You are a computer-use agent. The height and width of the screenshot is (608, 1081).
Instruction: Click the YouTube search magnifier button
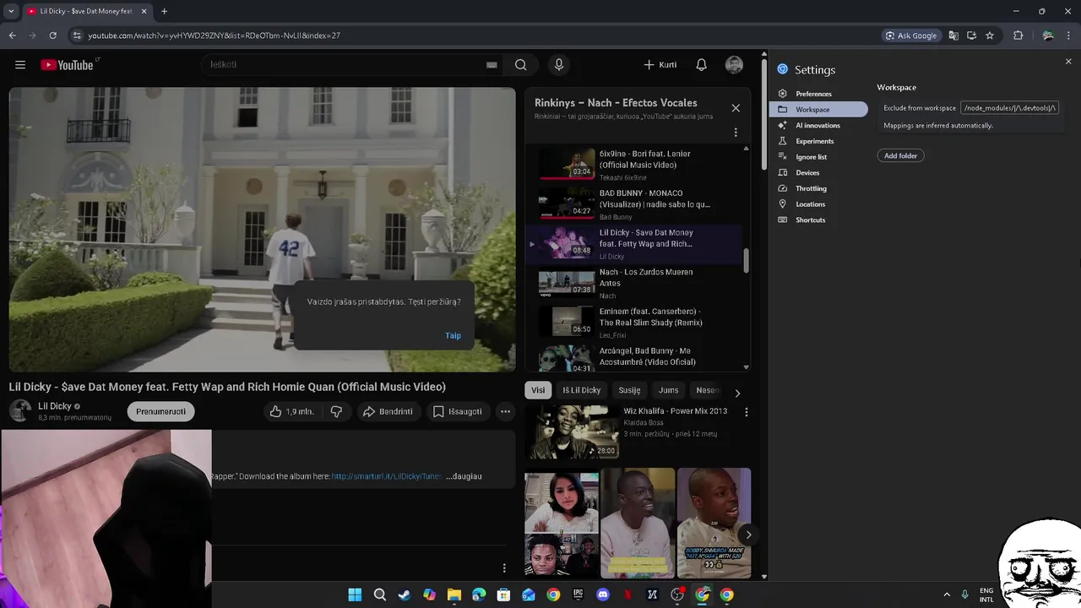point(521,65)
